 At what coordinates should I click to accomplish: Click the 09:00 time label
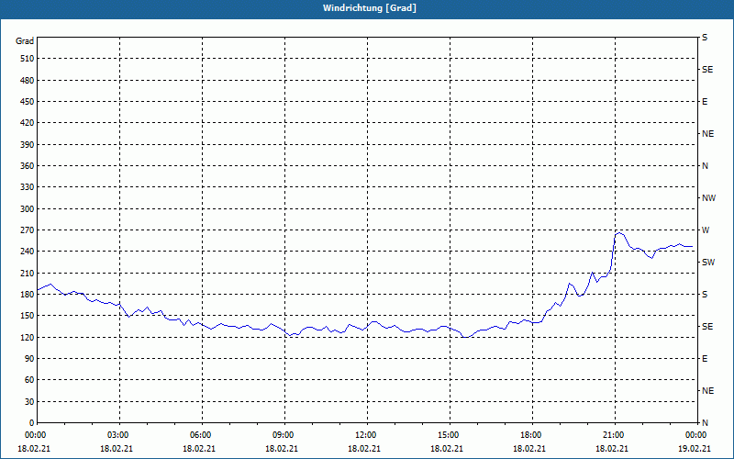pyautogui.click(x=283, y=435)
